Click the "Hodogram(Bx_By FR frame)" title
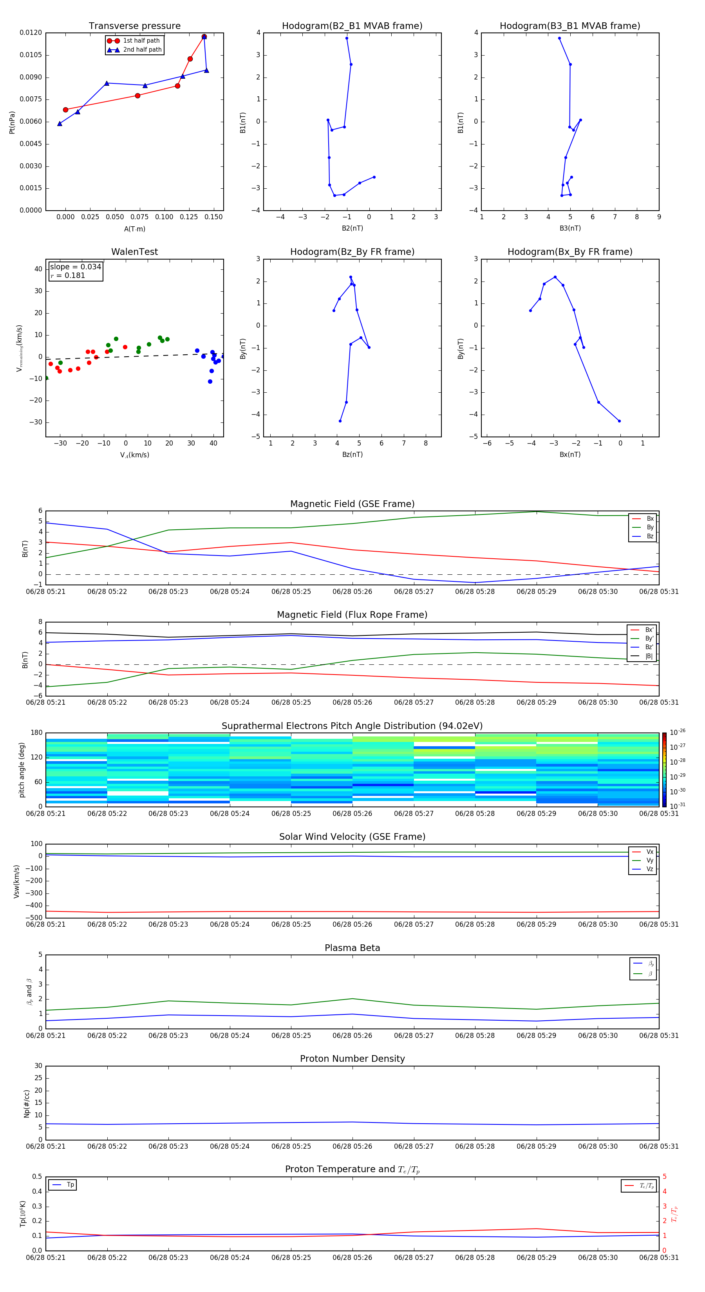 pos(570,252)
